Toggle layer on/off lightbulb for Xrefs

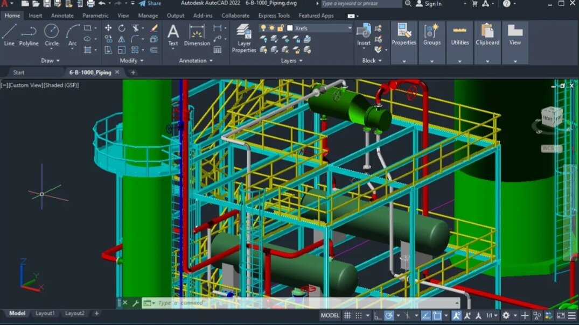[263, 28]
